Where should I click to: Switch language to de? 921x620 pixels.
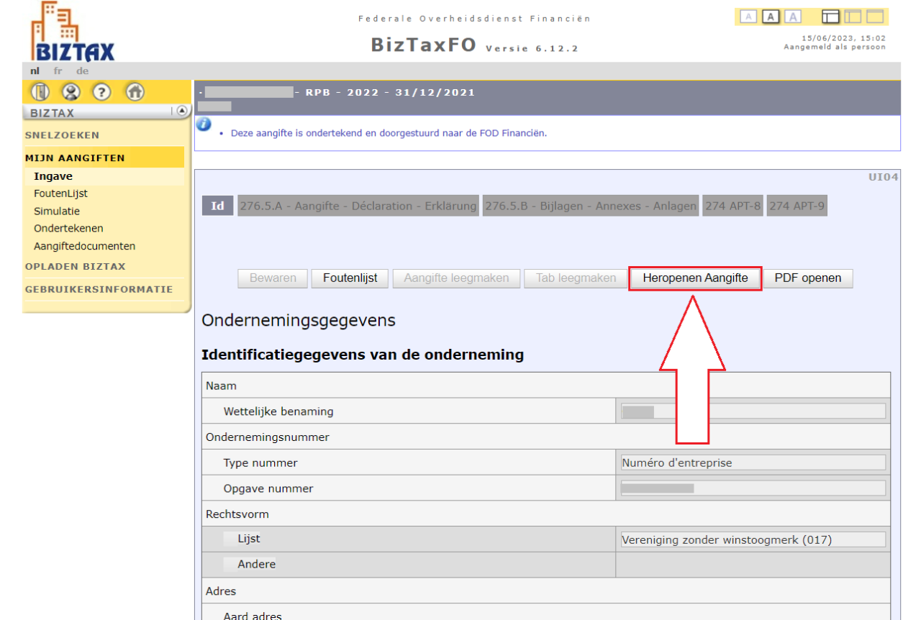(82, 70)
